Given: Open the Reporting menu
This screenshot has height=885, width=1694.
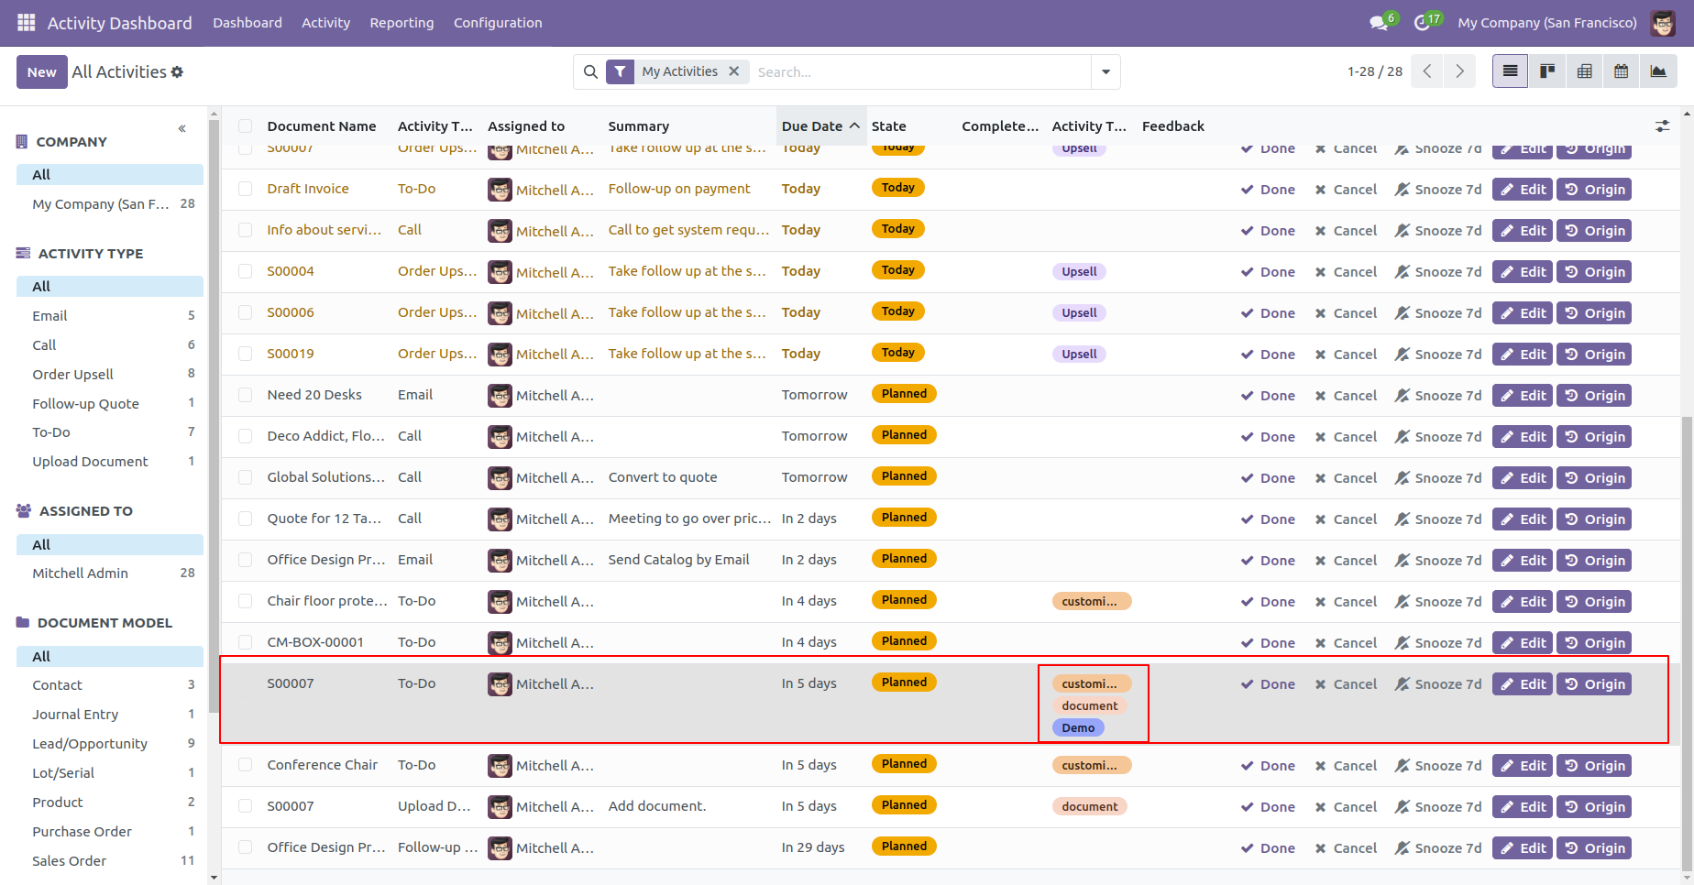Looking at the screenshot, I should [401, 23].
